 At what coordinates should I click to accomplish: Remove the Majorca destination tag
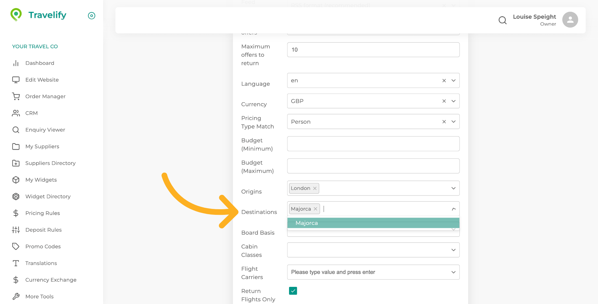pos(316,209)
